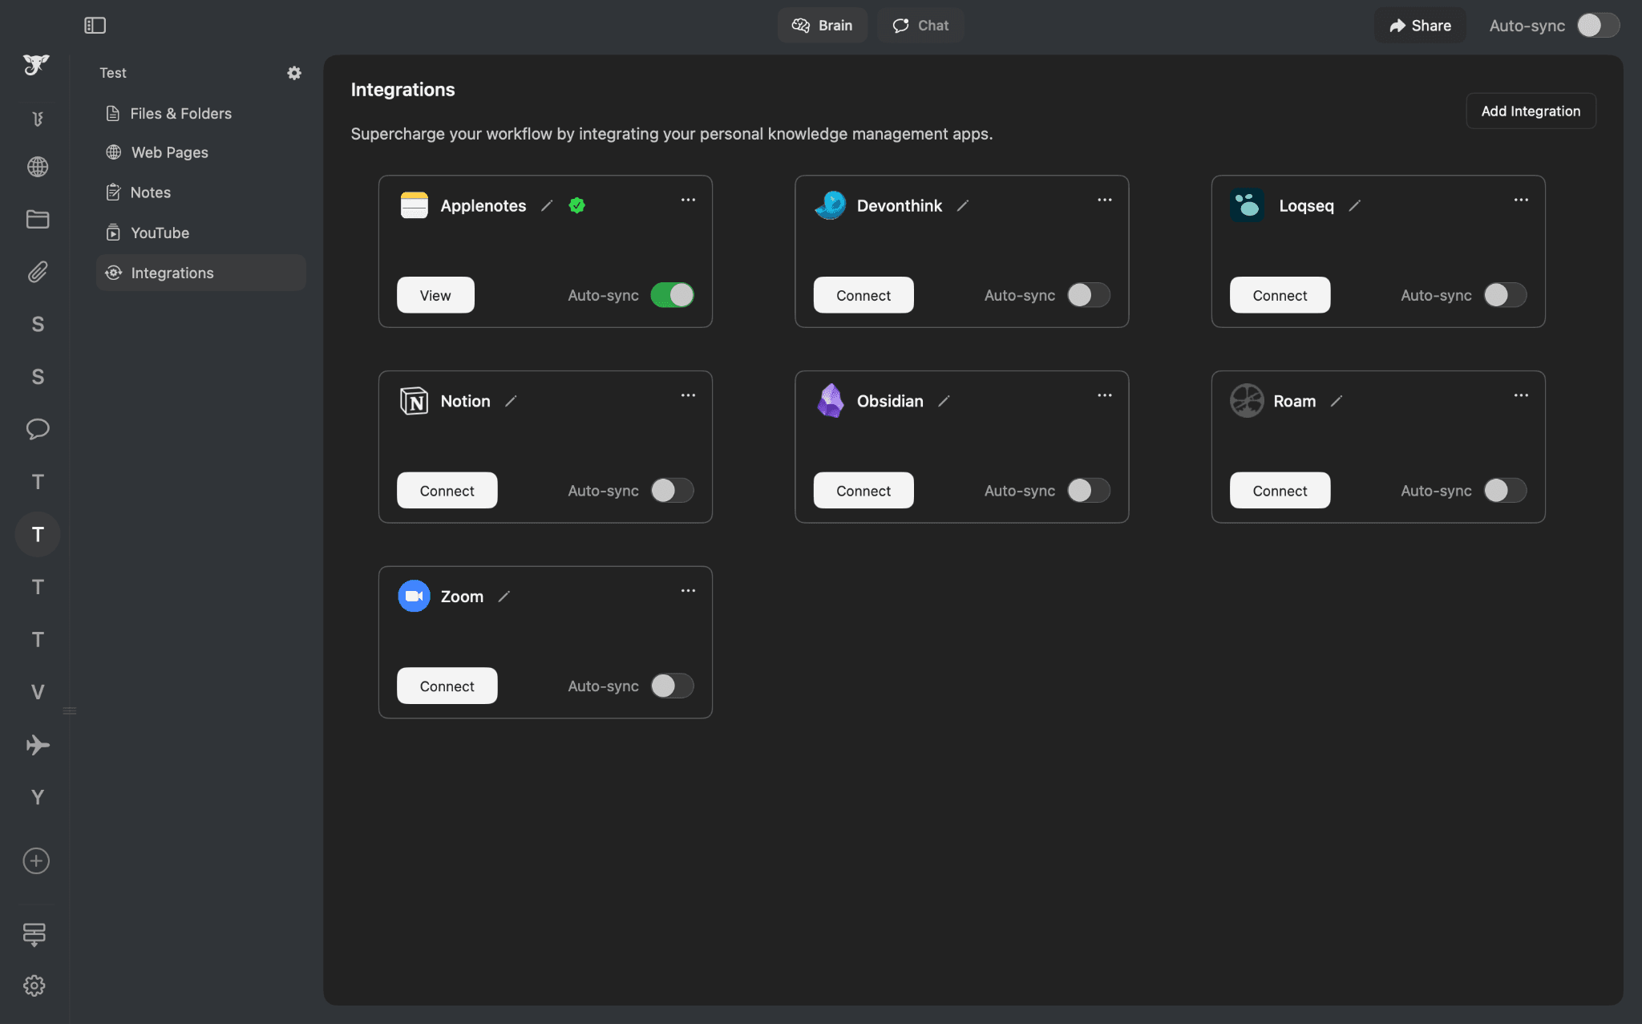This screenshot has width=1642, height=1024.
Task: Open app settings gear at rail bottom
Action: (34, 986)
